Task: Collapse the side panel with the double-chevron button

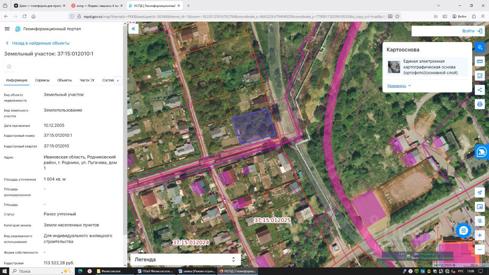Action: [x=133, y=29]
